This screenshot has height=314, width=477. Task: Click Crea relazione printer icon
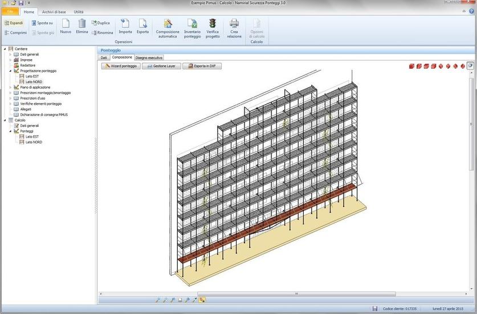tap(234, 24)
